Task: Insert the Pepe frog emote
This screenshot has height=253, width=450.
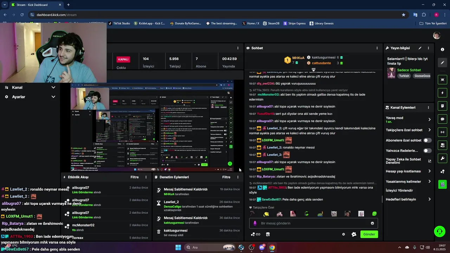Action: coord(320,214)
